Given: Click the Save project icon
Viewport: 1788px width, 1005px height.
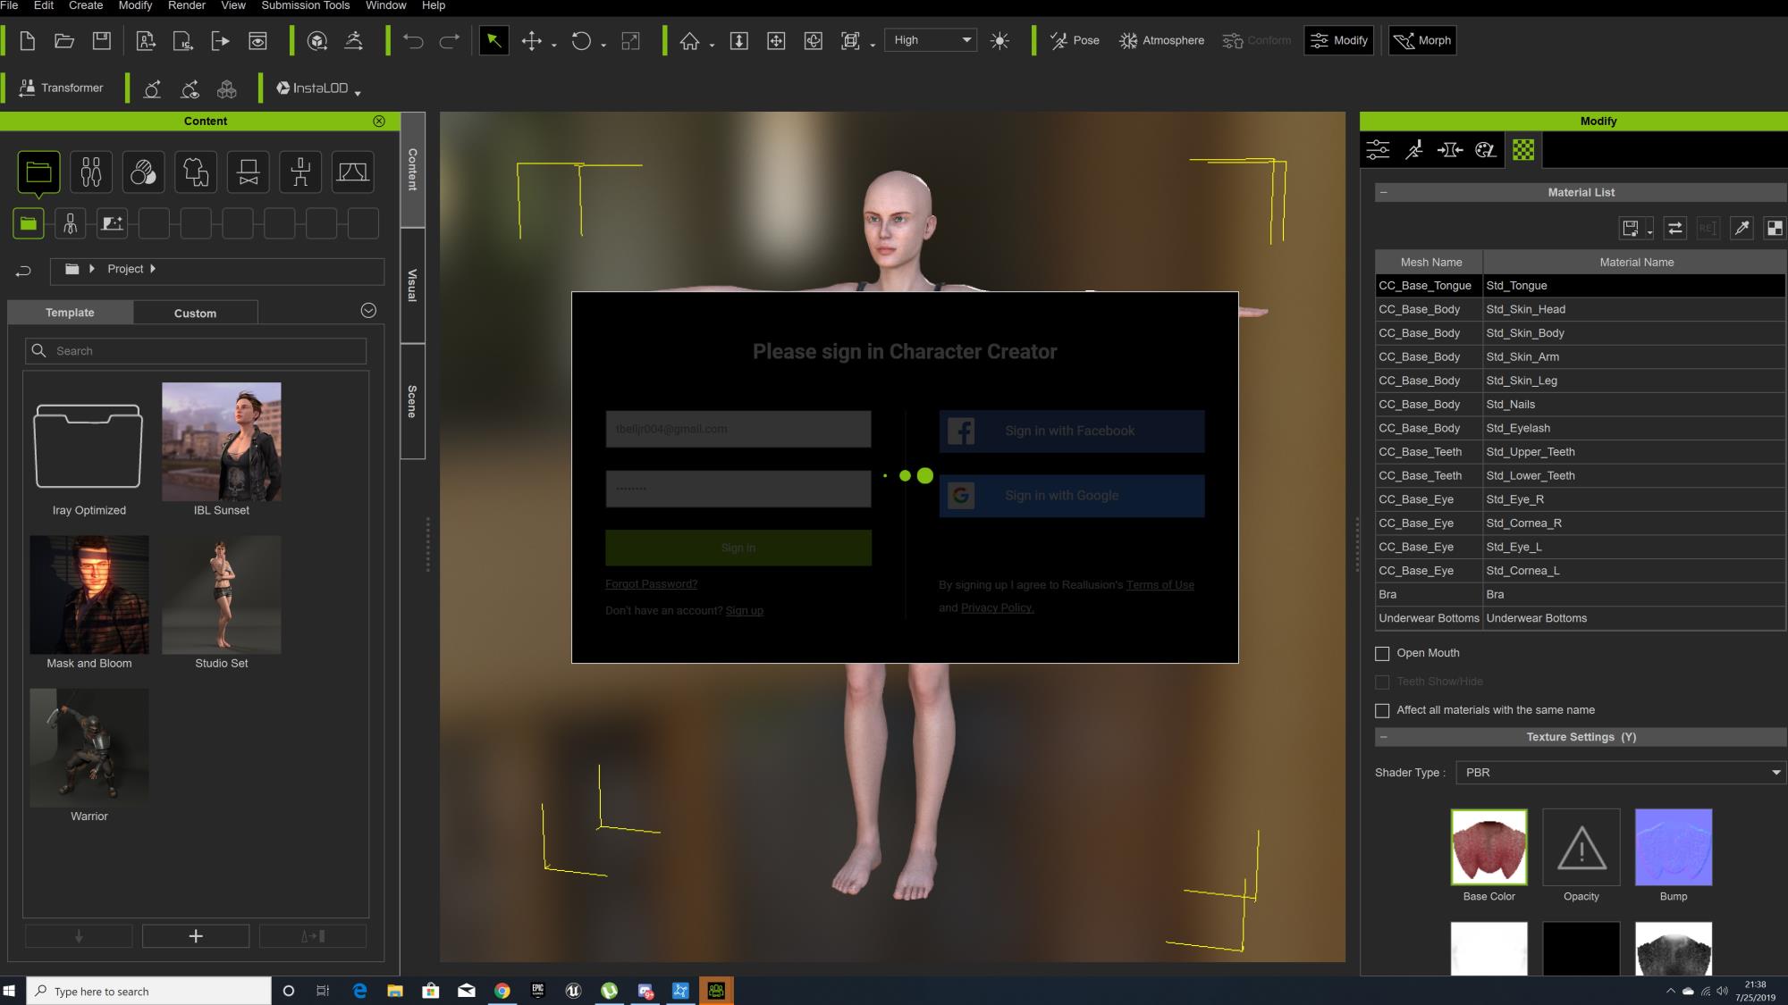Looking at the screenshot, I should [102, 40].
